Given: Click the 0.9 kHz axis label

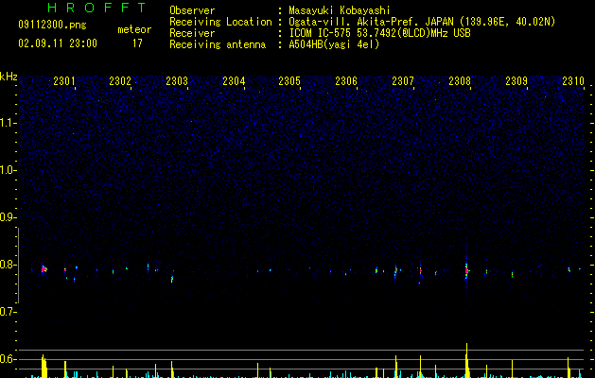Looking at the screenshot, I should [8, 217].
